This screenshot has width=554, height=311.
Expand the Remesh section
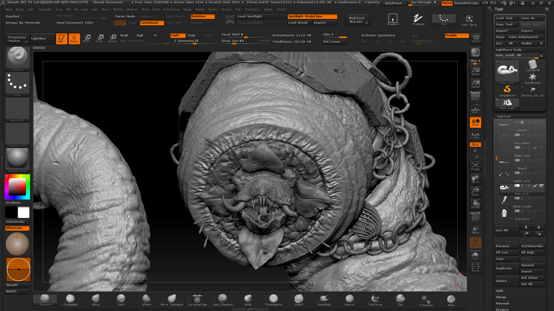click(x=502, y=303)
